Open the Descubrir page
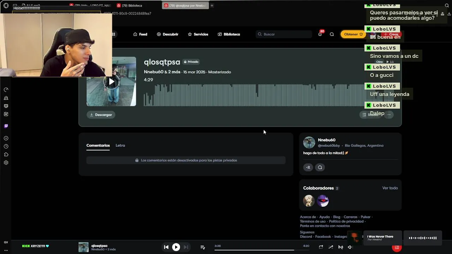 167,34
